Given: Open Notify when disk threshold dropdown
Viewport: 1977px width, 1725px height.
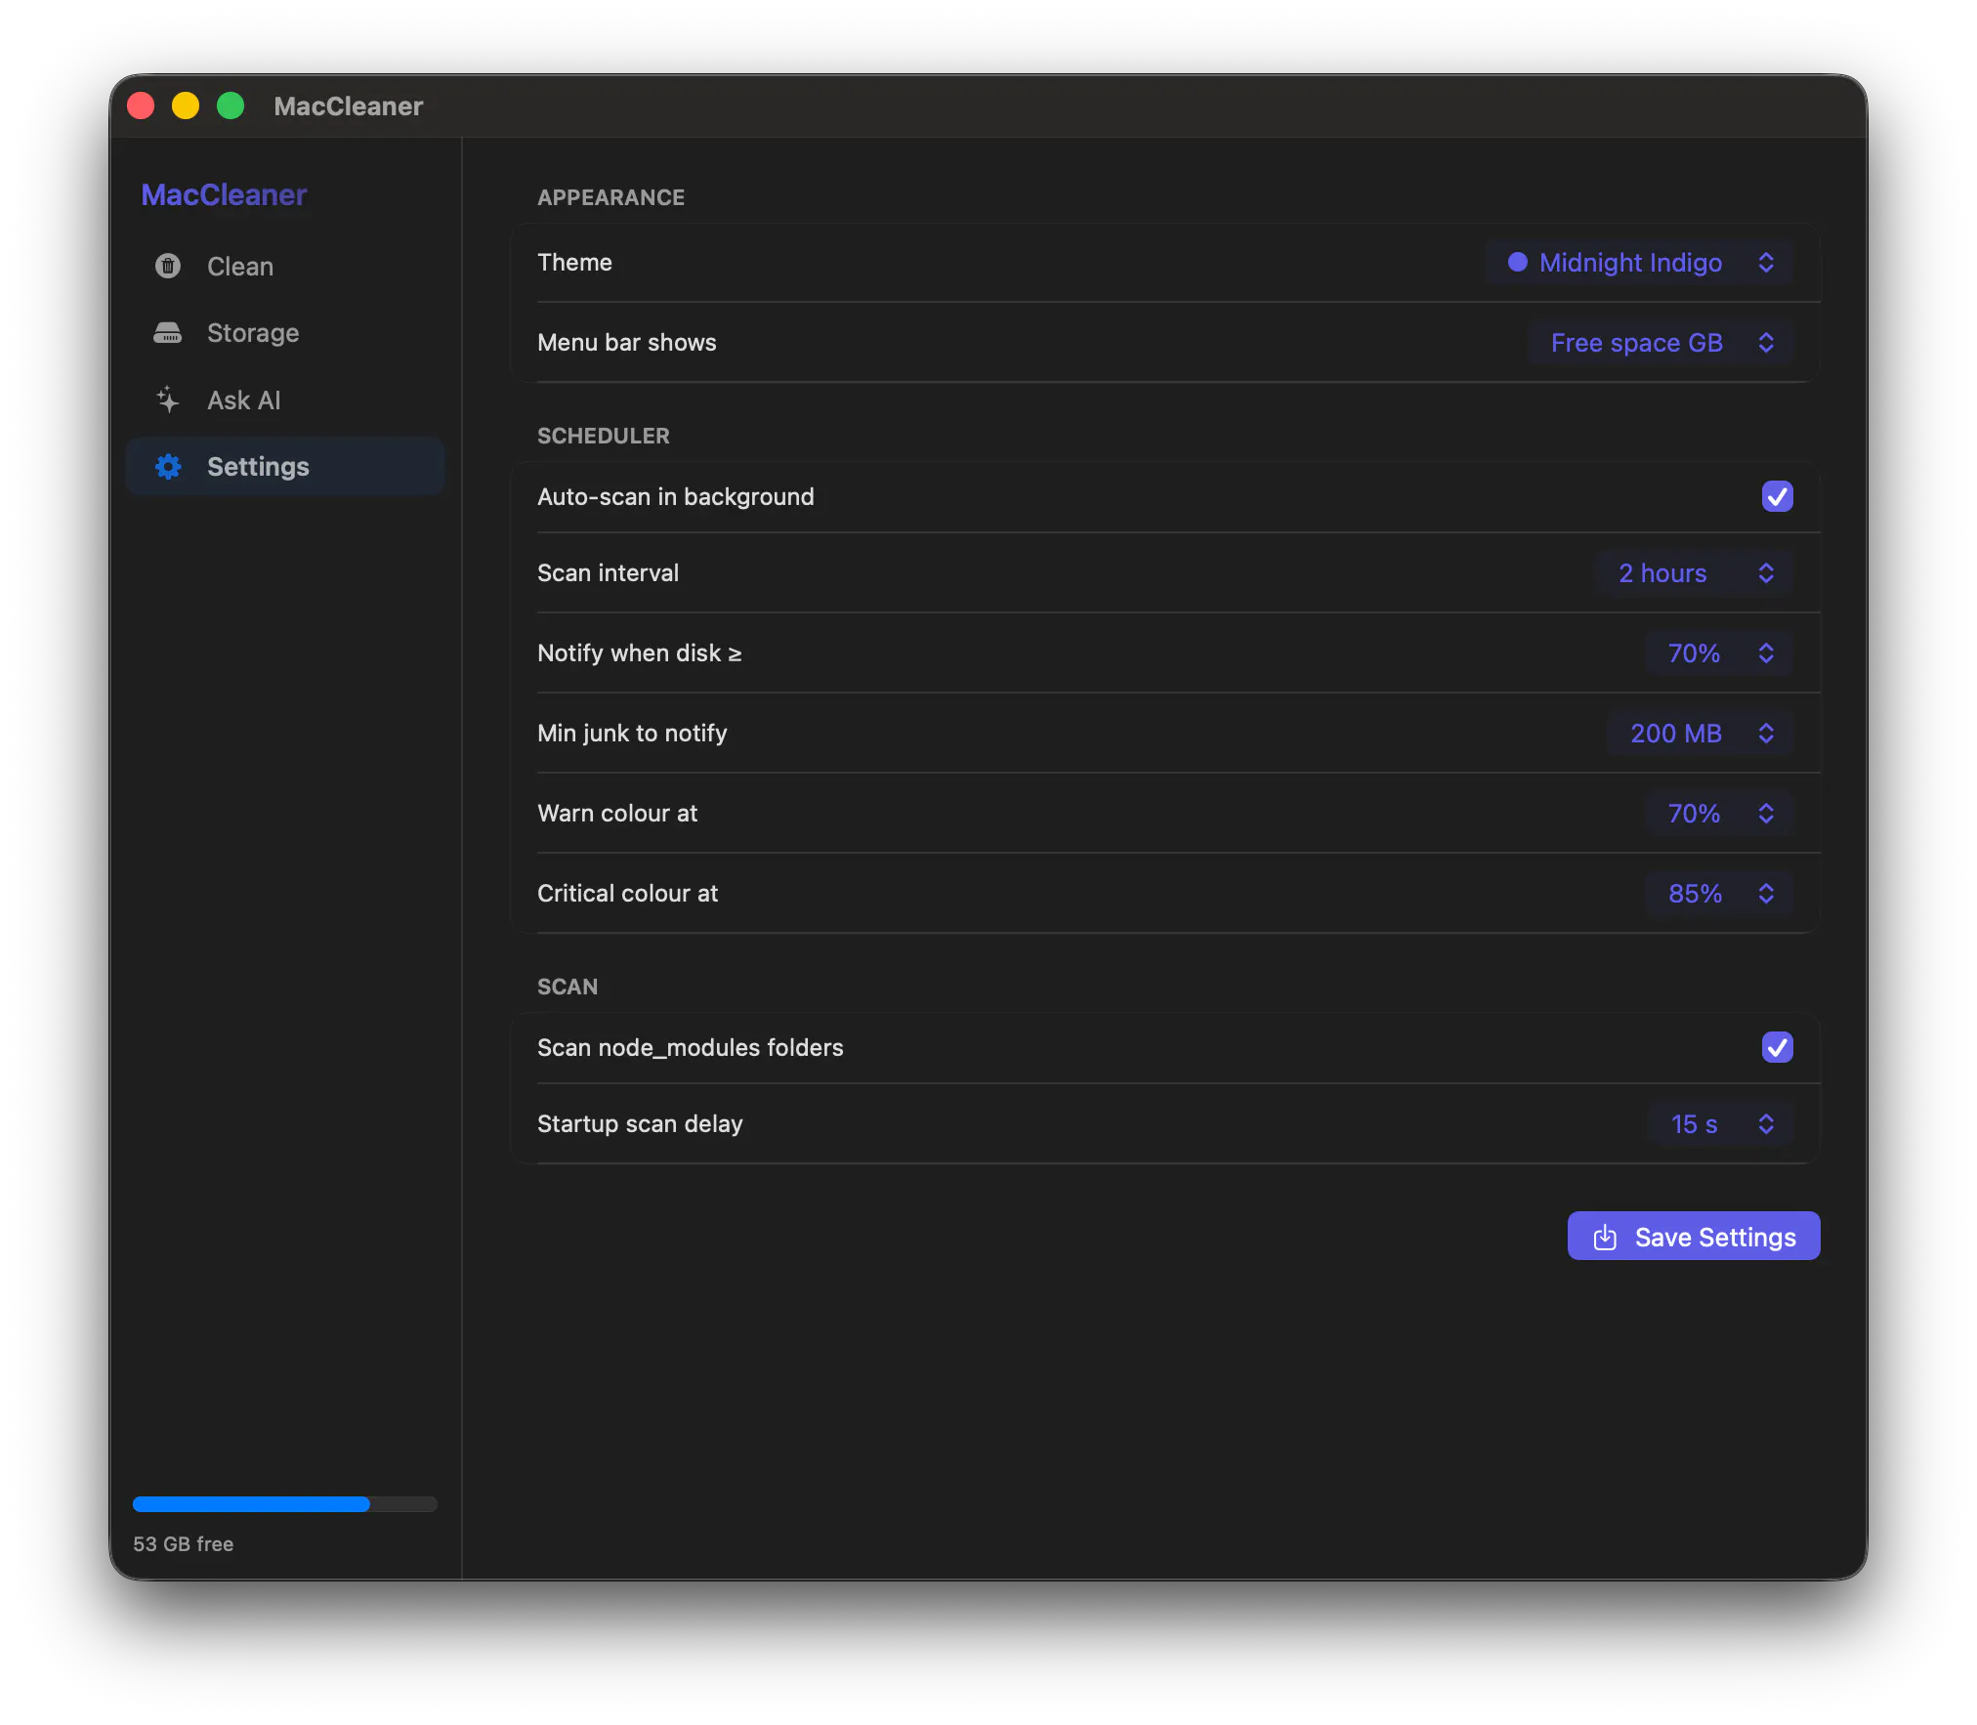Looking at the screenshot, I should tap(1719, 653).
